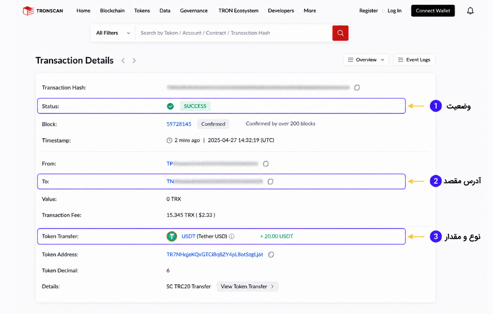Screen dimensions: 493x314
Task: Open the Developers menu
Action: pos(281,11)
